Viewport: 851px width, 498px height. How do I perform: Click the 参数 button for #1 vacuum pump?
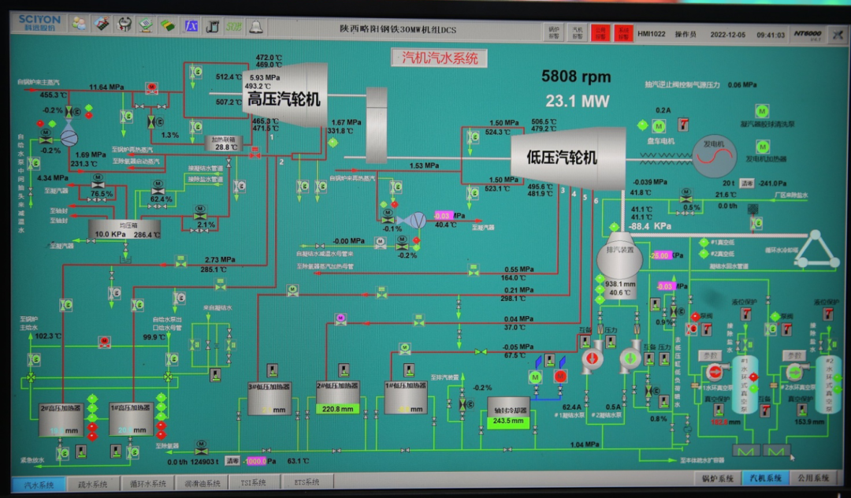click(709, 355)
